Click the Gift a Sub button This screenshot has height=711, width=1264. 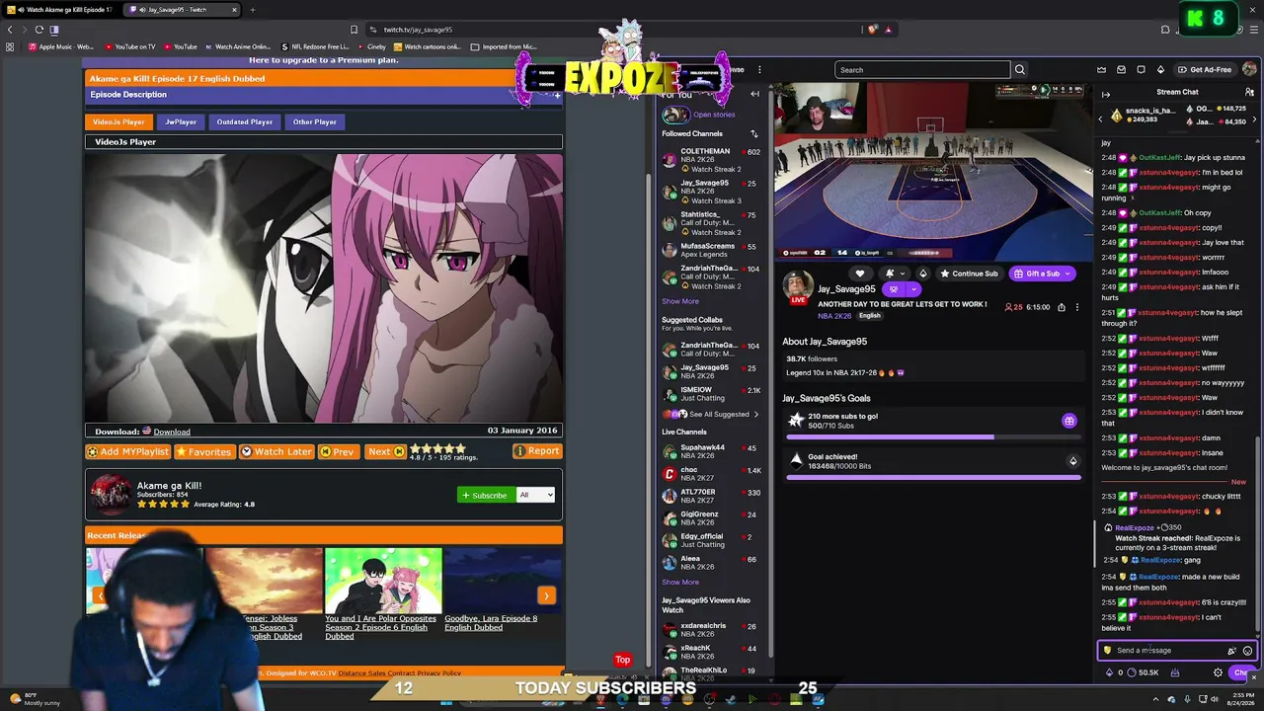[x=1036, y=274]
